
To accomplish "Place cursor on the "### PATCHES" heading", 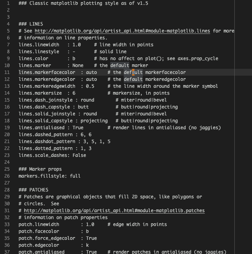I will [x=34, y=190].
